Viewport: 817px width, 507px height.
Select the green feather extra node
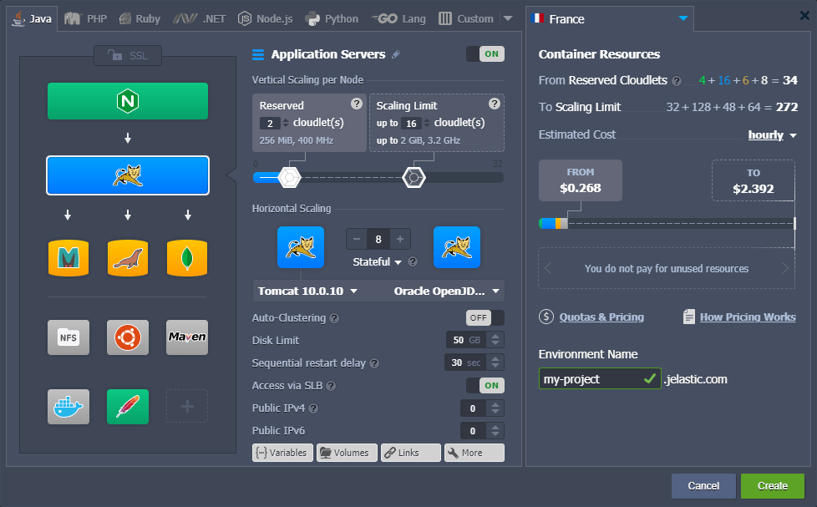point(128,407)
